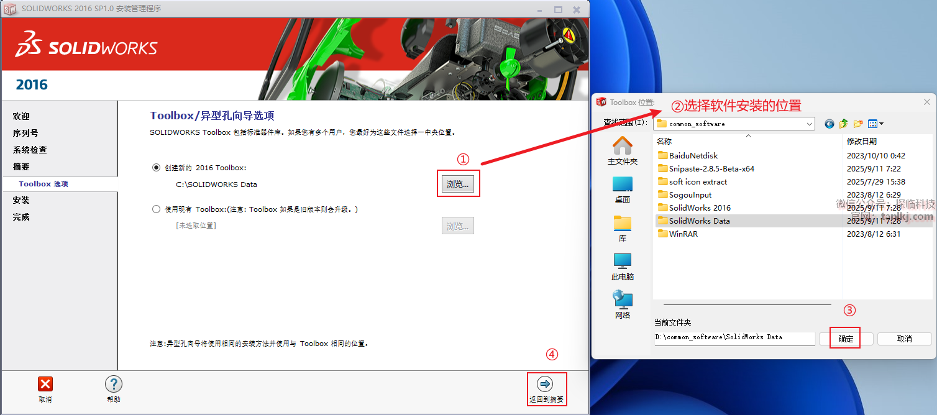Click the SogouInput folder icon
Image resolution: width=937 pixels, height=415 pixels.
(x=662, y=194)
